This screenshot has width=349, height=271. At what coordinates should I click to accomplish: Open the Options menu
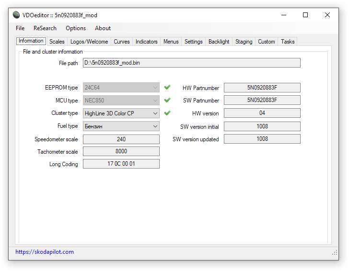(76, 28)
